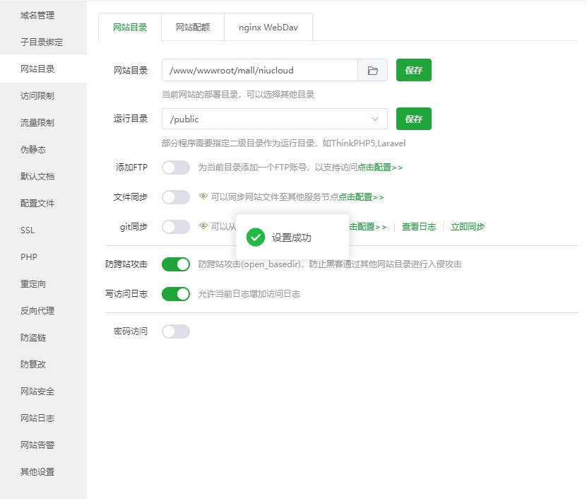Enable the git同步 toggle
587x499 pixels.
coord(176,226)
